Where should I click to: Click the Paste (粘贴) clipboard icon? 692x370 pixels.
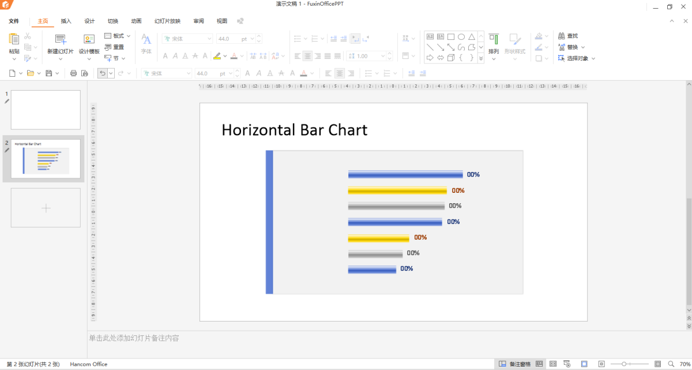(x=14, y=40)
